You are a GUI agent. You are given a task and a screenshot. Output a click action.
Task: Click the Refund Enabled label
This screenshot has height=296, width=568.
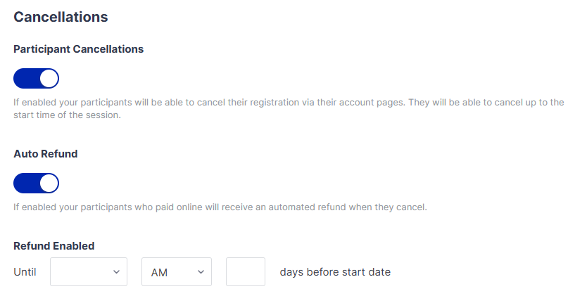click(x=53, y=246)
